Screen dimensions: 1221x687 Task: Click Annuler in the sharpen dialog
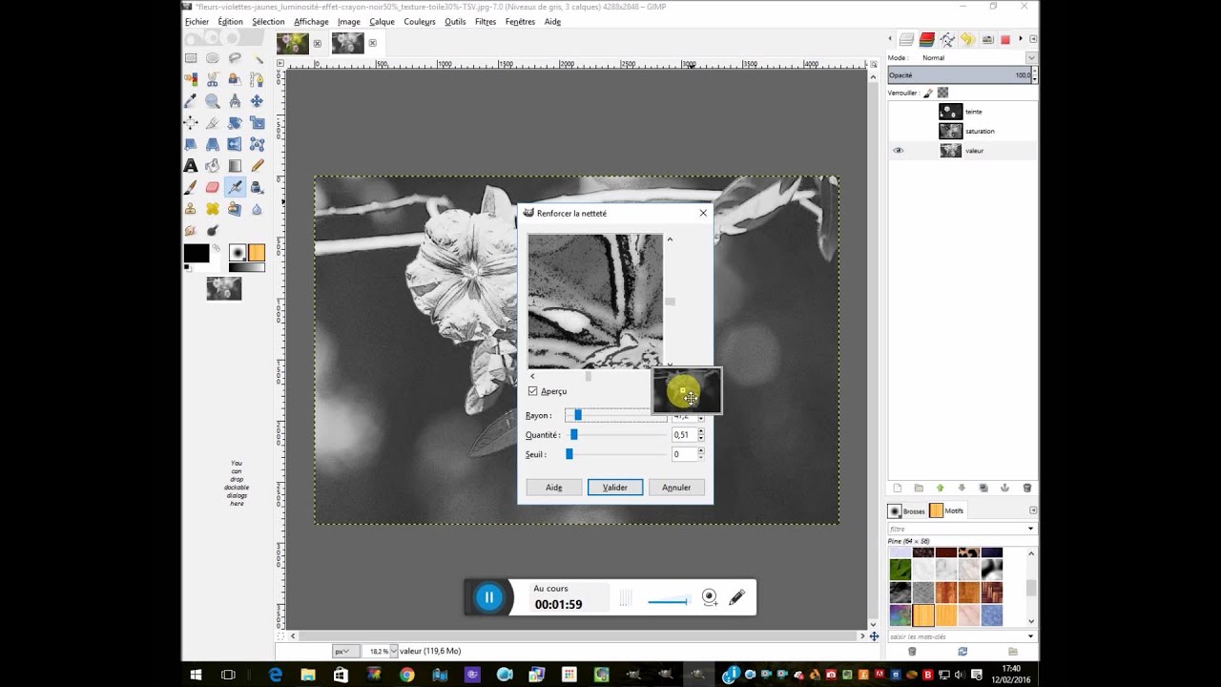[676, 488]
